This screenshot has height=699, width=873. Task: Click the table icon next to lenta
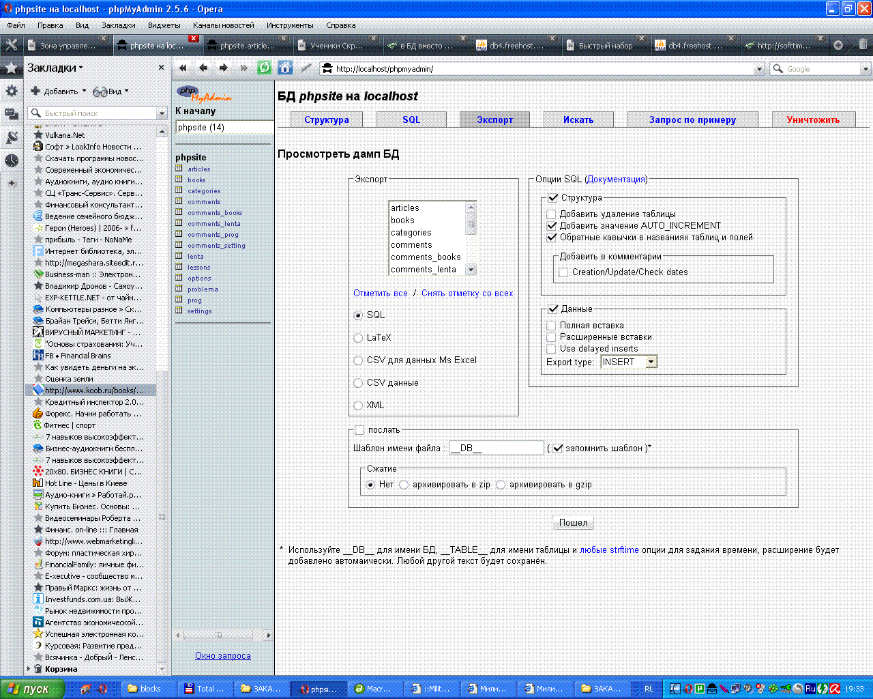tap(179, 256)
